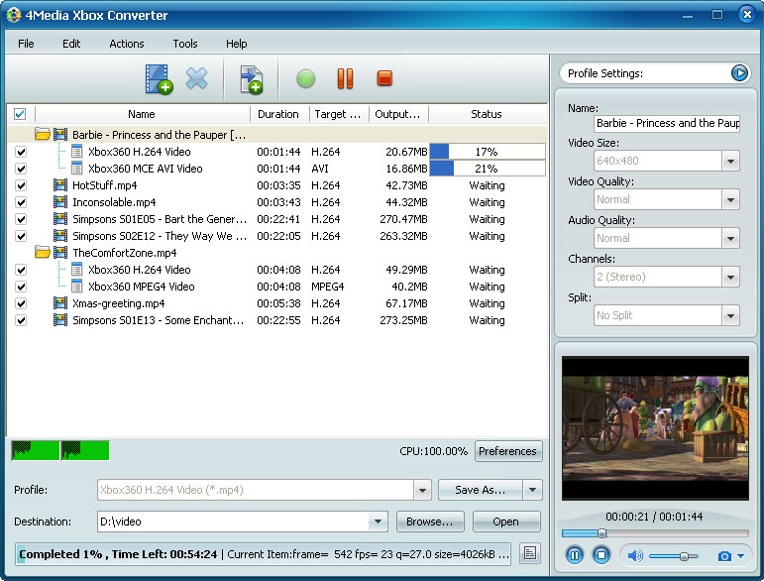Open the Save As arrow dropdown
The height and width of the screenshot is (581, 764).
pyautogui.click(x=532, y=490)
